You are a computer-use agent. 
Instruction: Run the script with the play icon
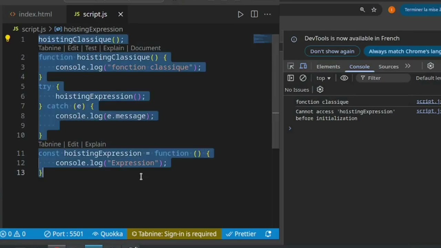(x=240, y=14)
